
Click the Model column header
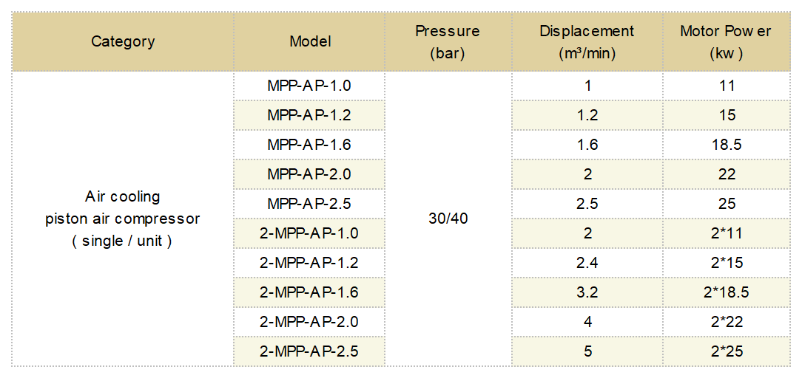click(x=309, y=41)
